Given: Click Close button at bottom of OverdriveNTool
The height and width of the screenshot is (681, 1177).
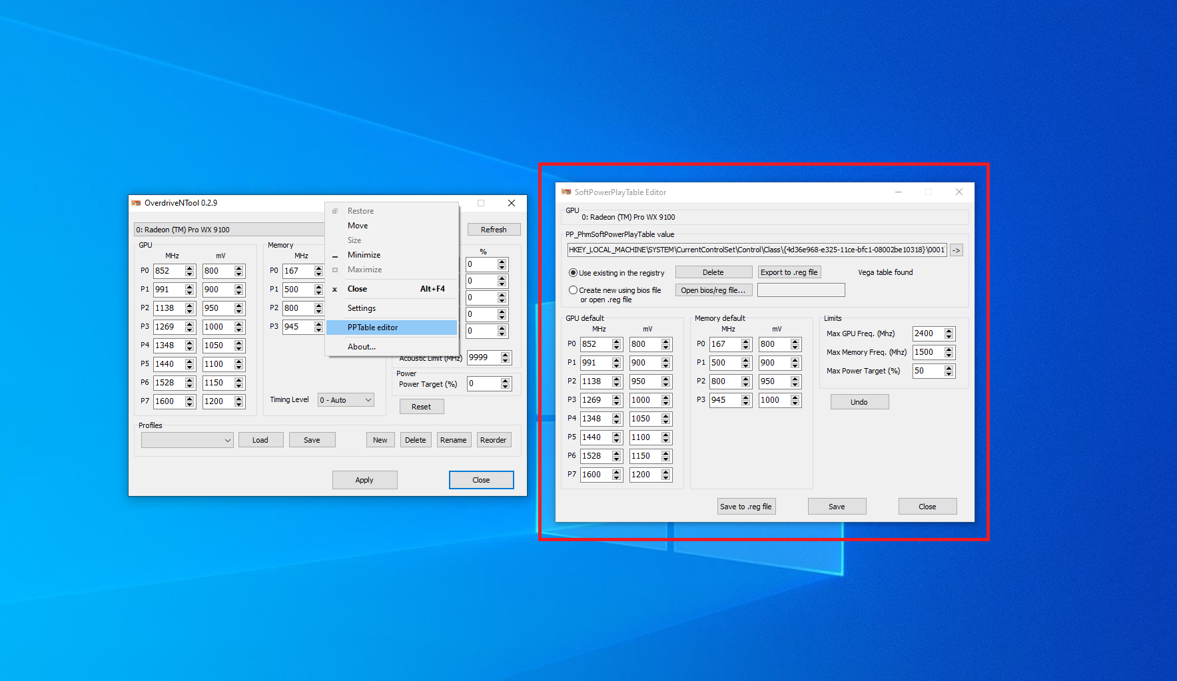Looking at the screenshot, I should pyautogui.click(x=482, y=480).
